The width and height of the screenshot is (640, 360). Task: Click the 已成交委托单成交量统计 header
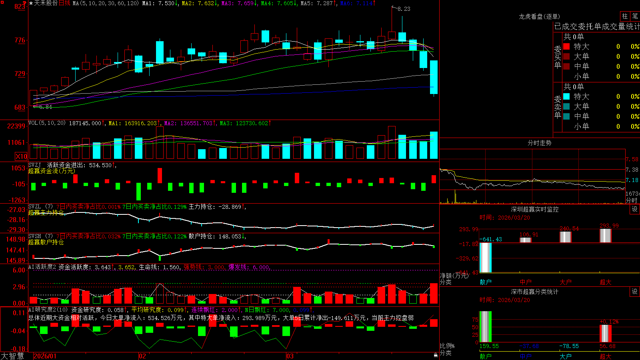[x=597, y=26]
